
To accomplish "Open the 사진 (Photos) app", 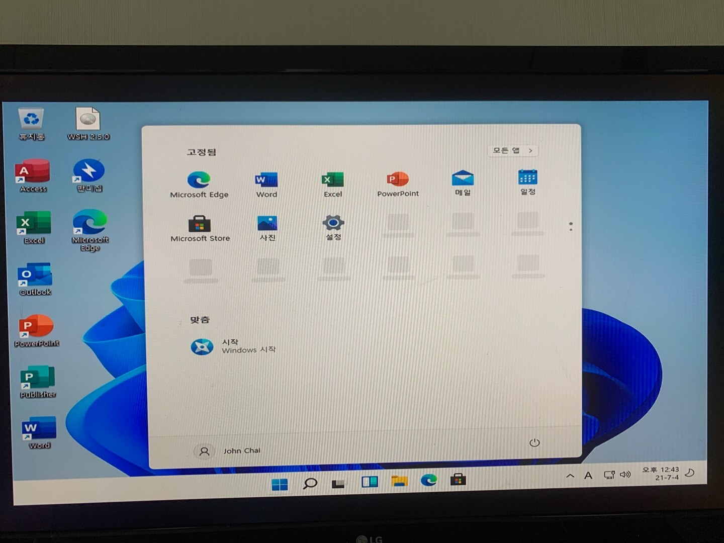I will [267, 228].
